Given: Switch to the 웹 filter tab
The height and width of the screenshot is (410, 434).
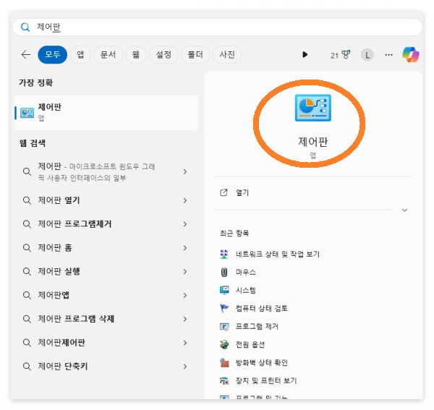Looking at the screenshot, I should click(x=136, y=54).
